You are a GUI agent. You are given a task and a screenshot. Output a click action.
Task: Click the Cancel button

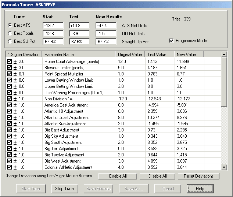coord(168,189)
